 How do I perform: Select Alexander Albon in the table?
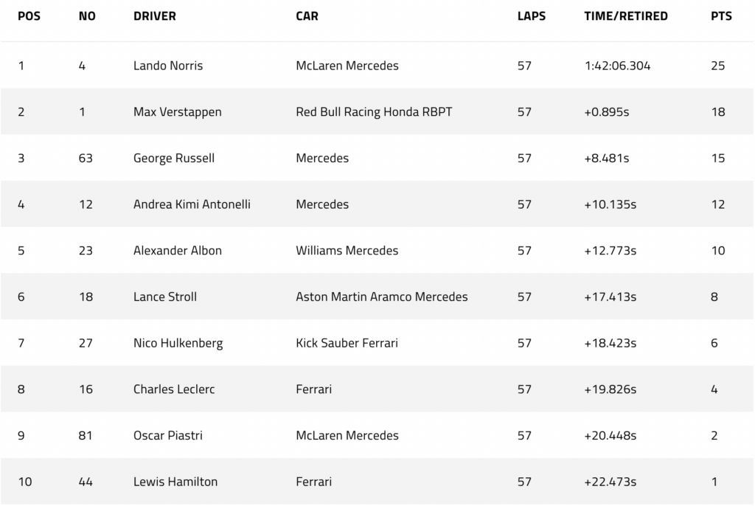[x=177, y=251]
